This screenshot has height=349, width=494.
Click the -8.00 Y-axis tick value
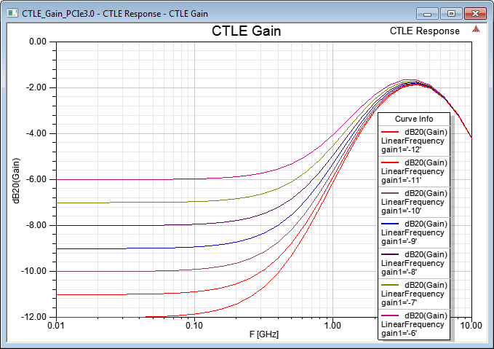pyautogui.click(x=36, y=225)
